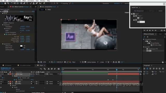Click Delete button in fayIN panel

160,11
